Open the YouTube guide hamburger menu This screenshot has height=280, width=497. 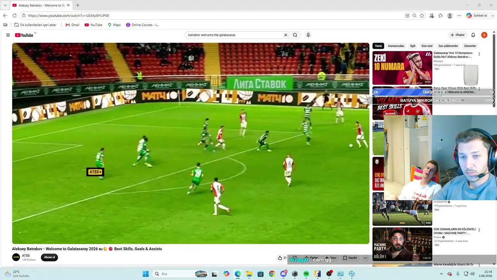[8, 35]
